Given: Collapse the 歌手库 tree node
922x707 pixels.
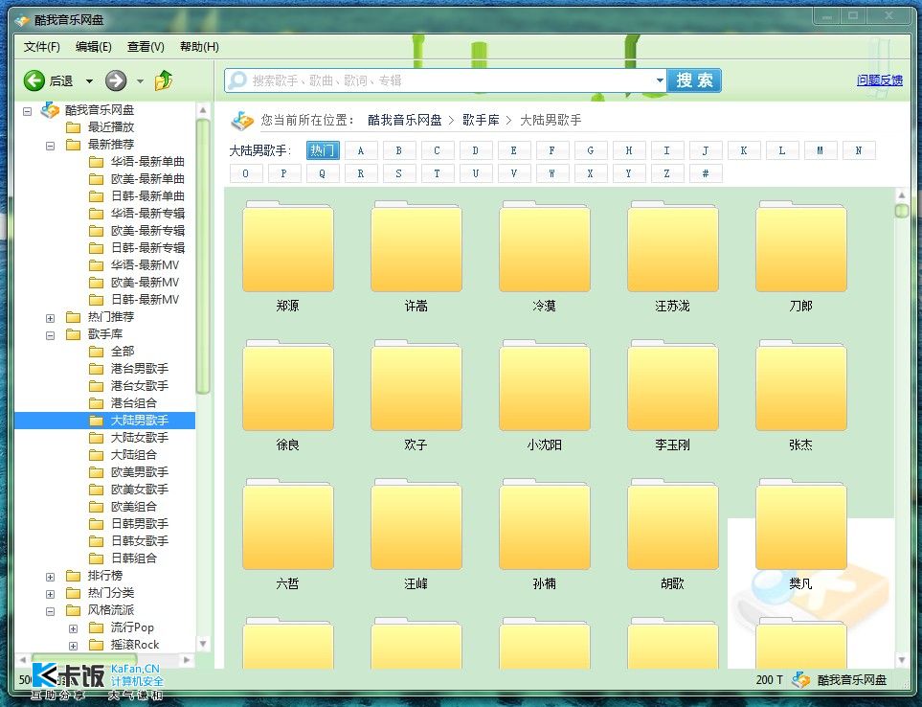Looking at the screenshot, I should coord(50,334).
